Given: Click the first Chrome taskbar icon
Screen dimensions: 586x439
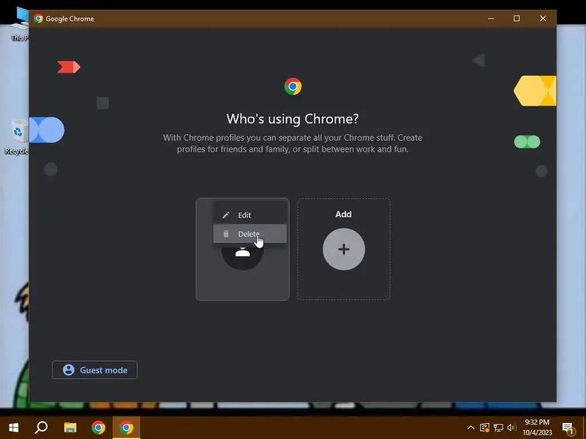Looking at the screenshot, I should (x=98, y=428).
